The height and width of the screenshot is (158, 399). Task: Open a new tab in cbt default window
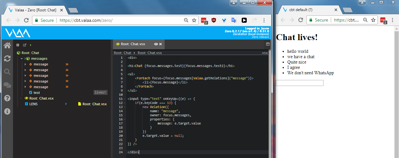point(348,10)
